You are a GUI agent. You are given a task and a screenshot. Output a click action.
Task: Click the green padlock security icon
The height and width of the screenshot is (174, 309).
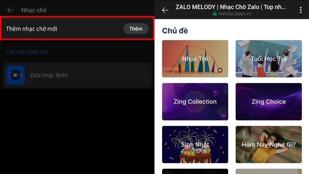[215, 14]
